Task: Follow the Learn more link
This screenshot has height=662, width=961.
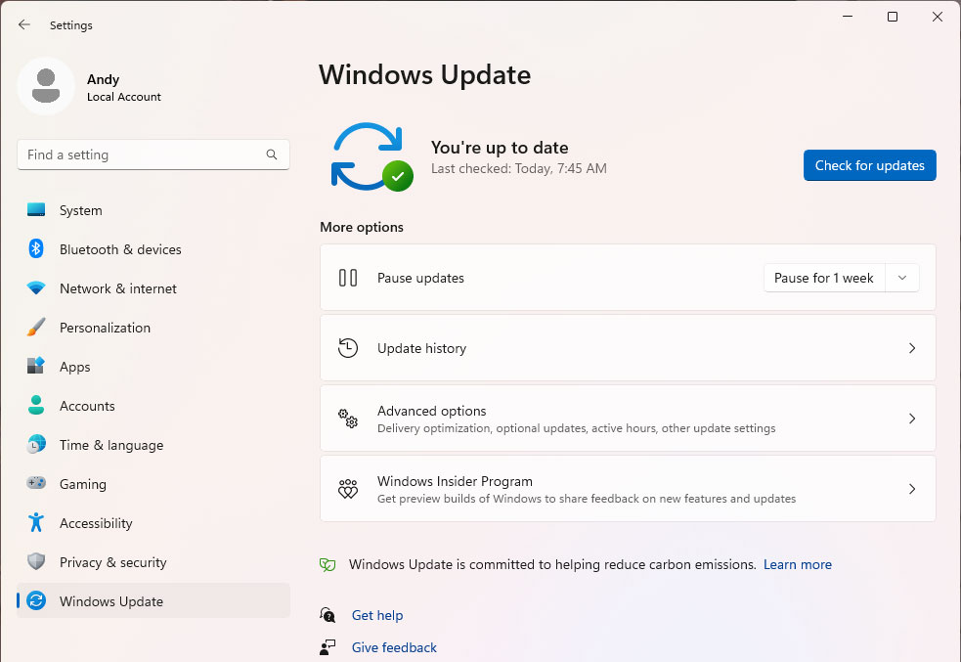Action: (x=798, y=564)
